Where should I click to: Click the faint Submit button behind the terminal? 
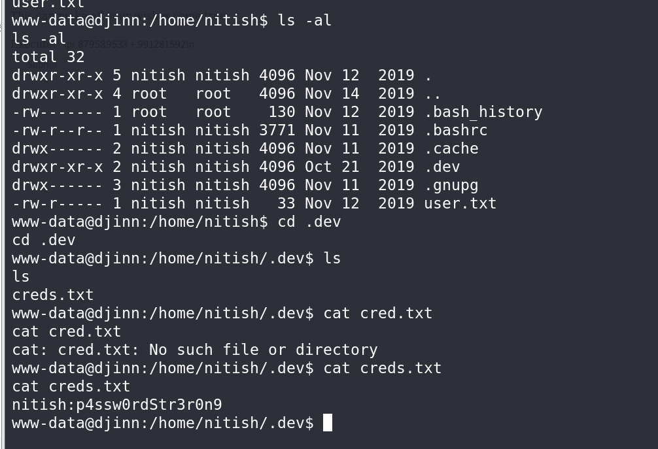(42, 65)
